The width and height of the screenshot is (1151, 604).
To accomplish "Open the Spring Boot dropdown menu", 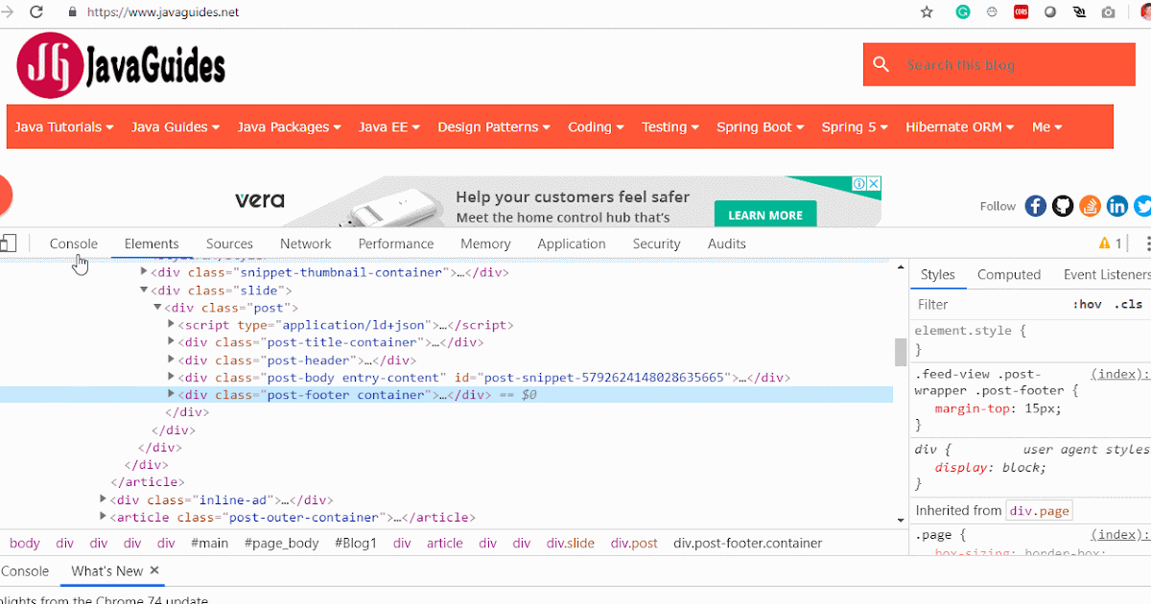I will pos(761,127).
